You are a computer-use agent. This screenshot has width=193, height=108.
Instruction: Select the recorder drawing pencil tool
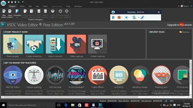142,17
